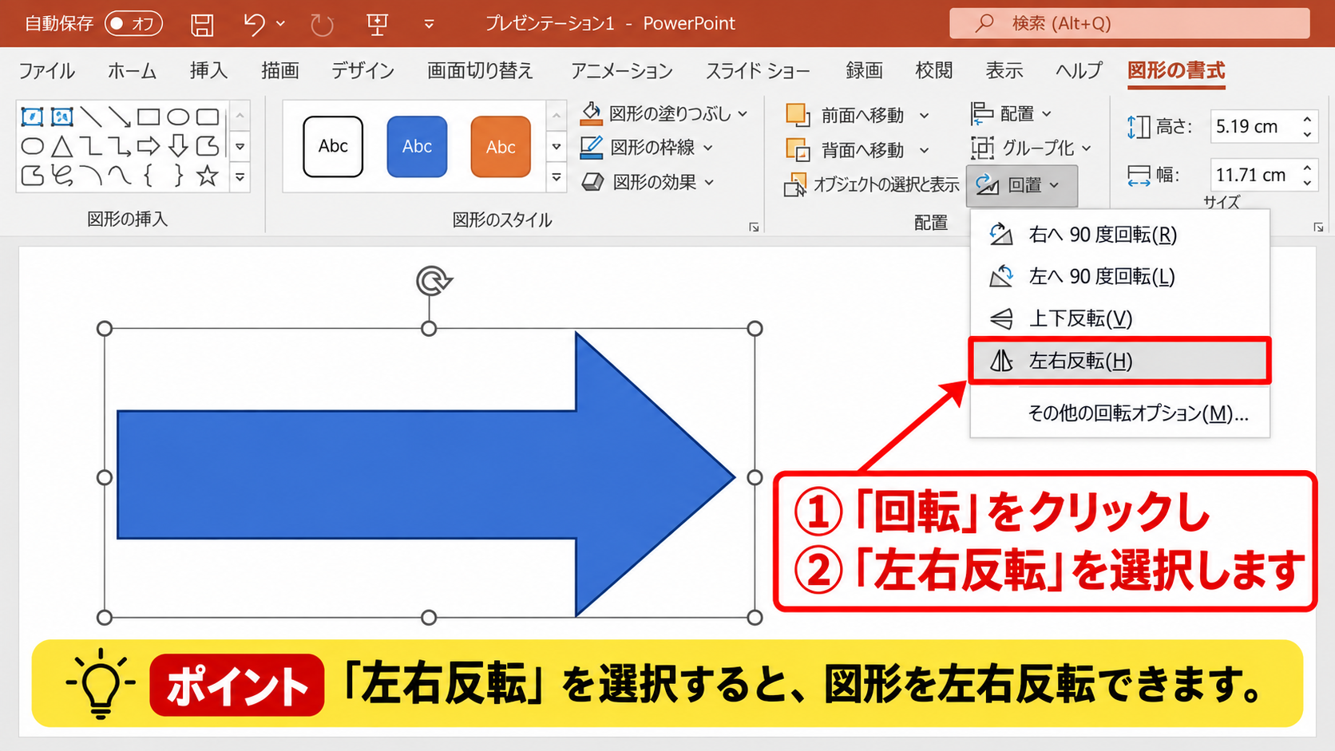Choose the orange Abc shape style

click(501, 146)
